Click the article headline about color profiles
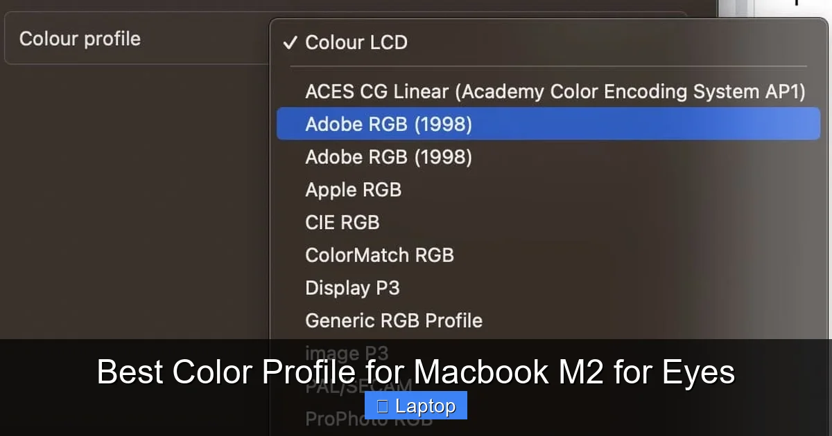 (416, 372)
